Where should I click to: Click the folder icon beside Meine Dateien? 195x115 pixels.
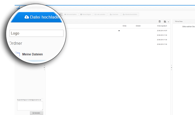point(17,54)
